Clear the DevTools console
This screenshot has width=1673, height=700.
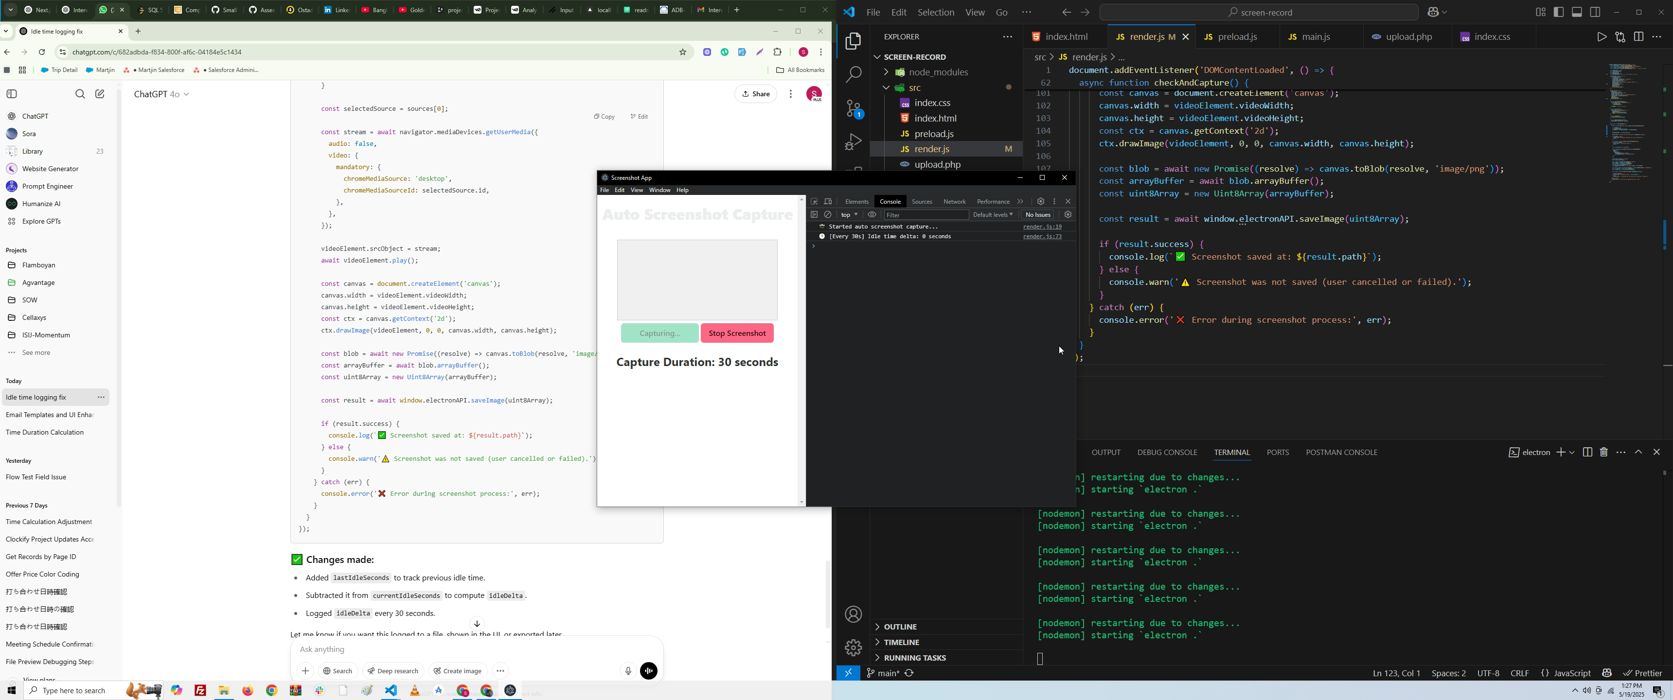828,215
